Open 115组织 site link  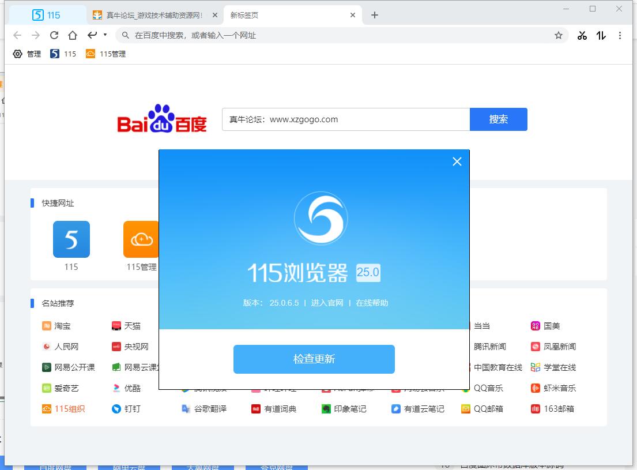(x=64, y=409)
